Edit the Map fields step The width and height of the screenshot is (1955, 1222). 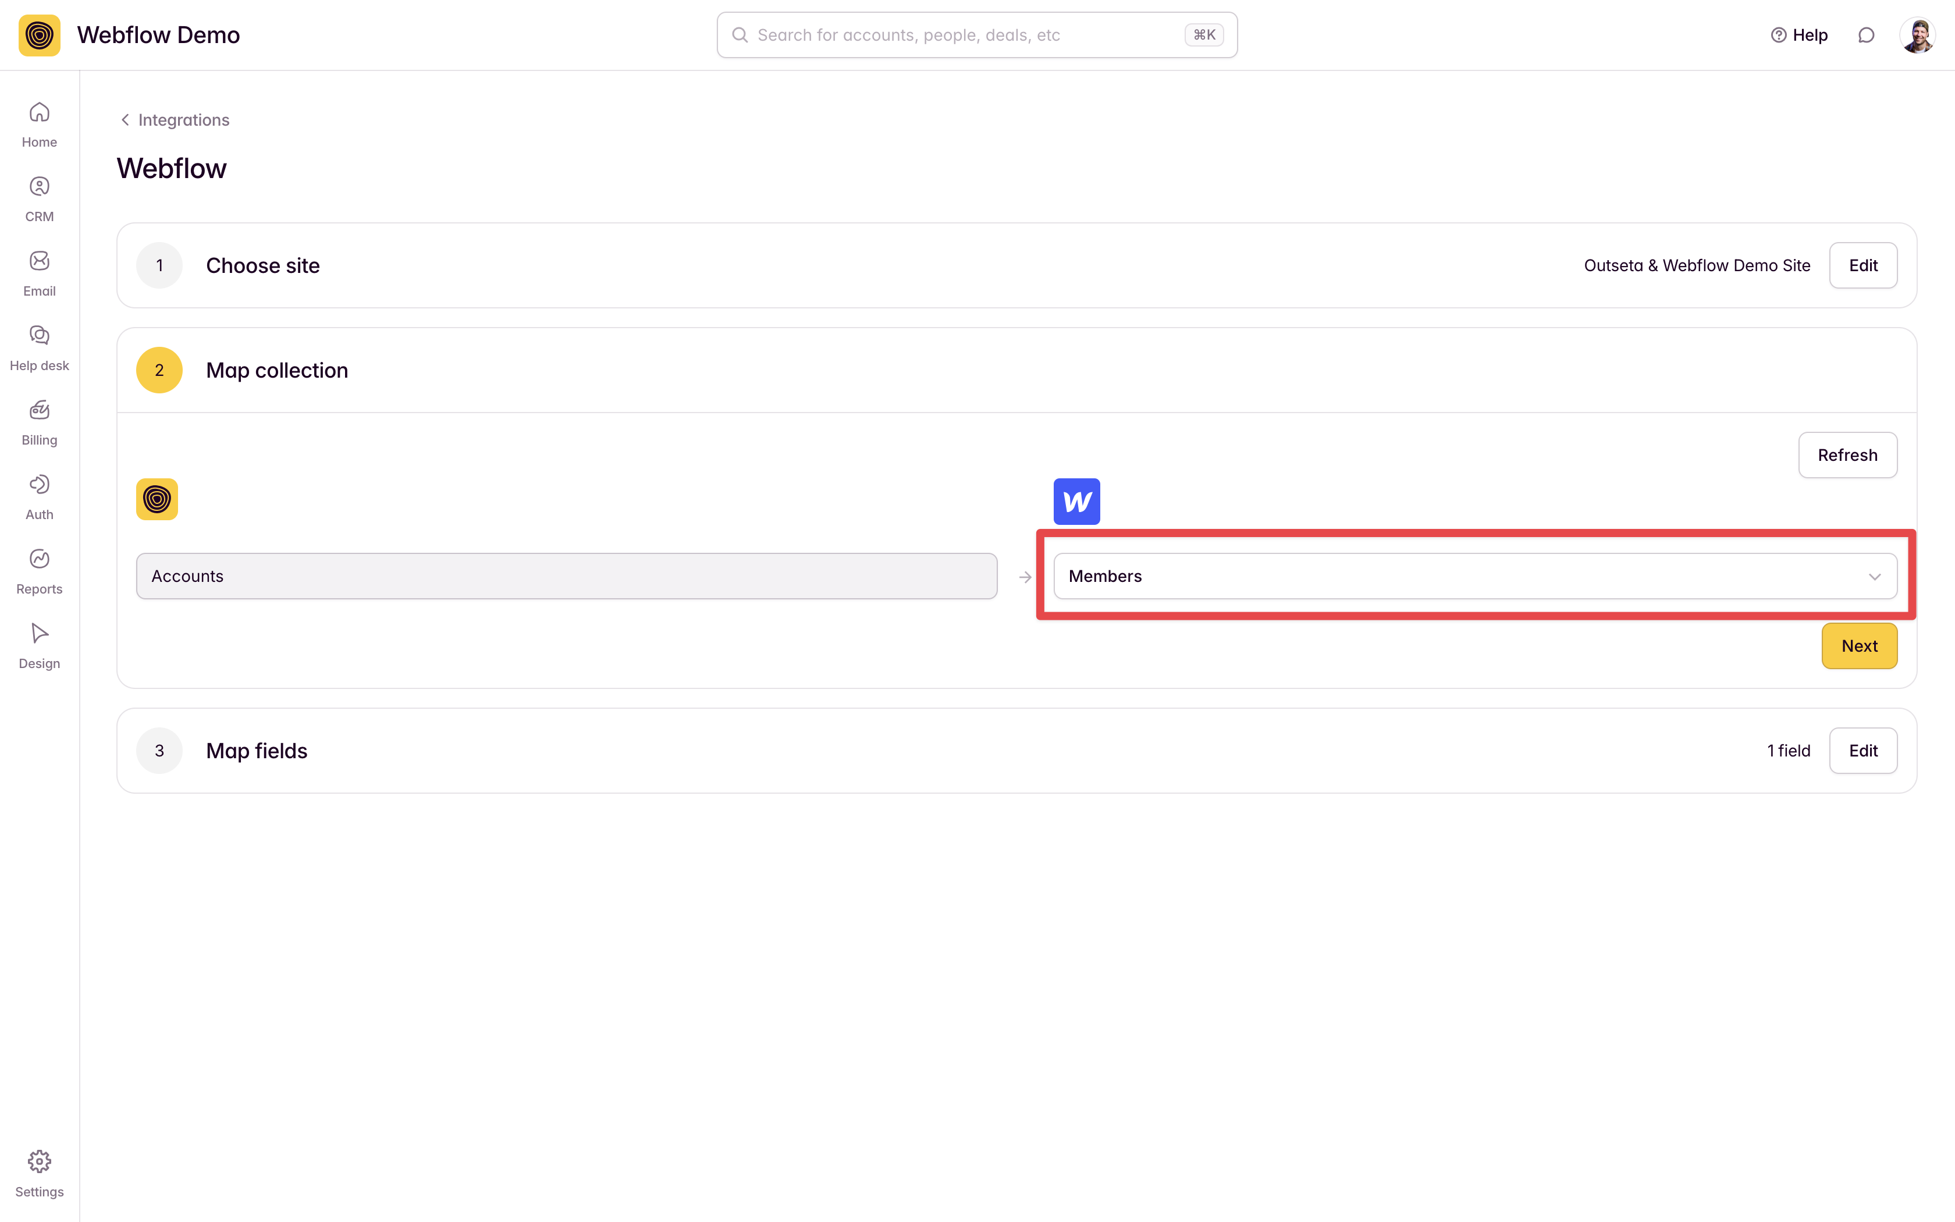(x=1862, y=750)
